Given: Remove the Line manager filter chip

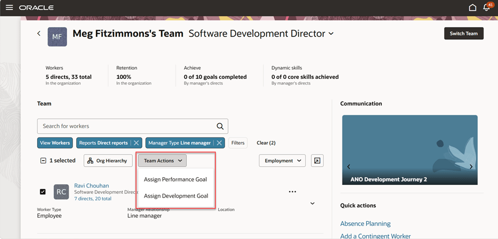Looking at the screenshot, I should pyautogui.click(x=219, y=143).
